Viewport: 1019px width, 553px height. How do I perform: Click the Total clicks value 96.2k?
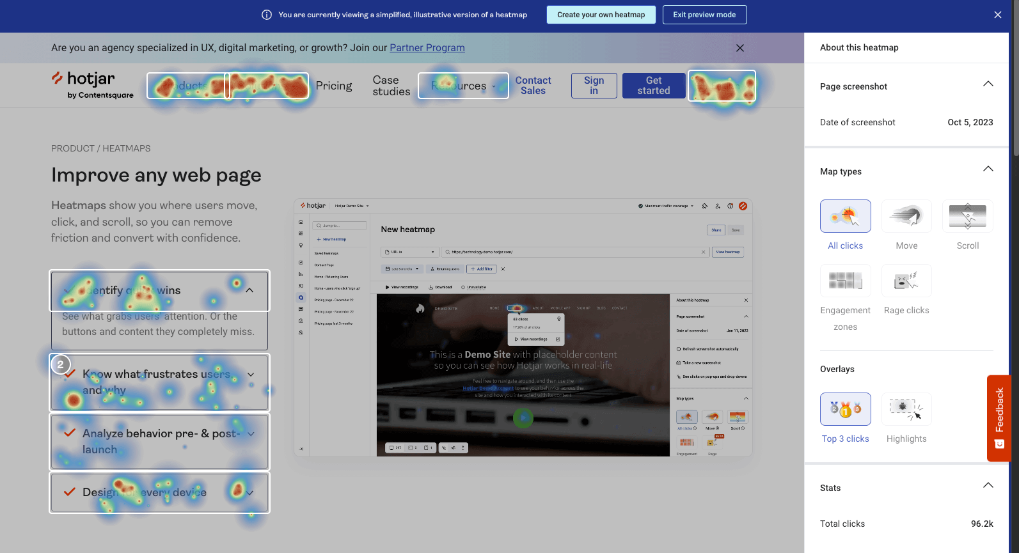982,524
